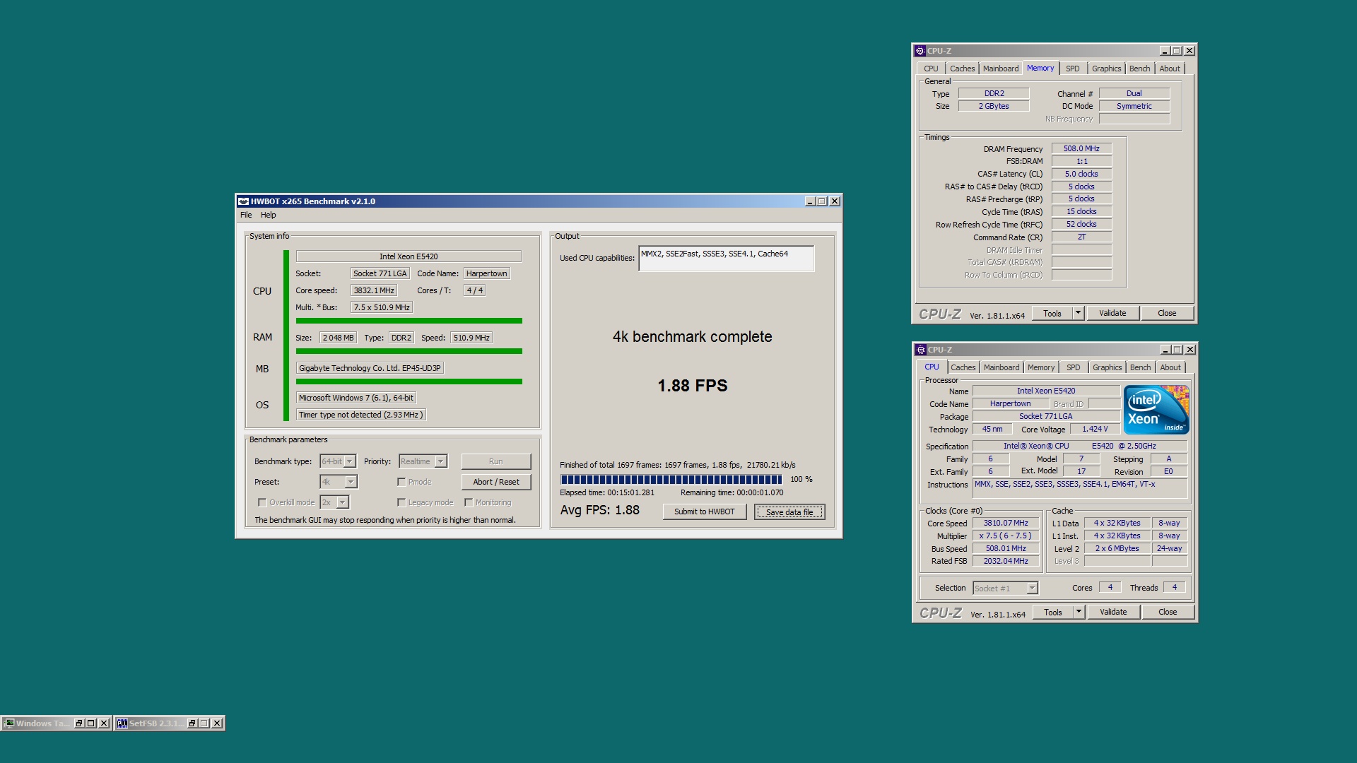Close the minimized SetFSB window
This screenshot has width=1357, height=763.
tap(217, 723)
